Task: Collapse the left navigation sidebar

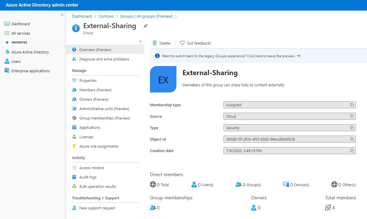Action: (62, 15)
